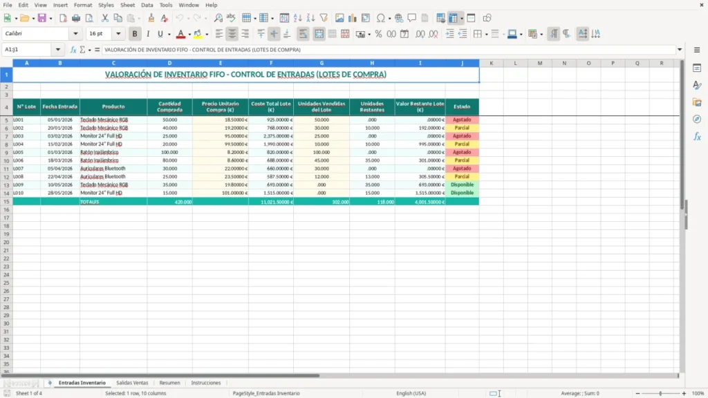
Task: Open the Data menu
Action: [147, 5]
